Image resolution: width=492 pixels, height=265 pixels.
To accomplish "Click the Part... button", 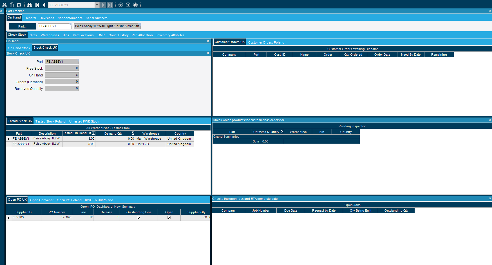I will pos(23,26).
